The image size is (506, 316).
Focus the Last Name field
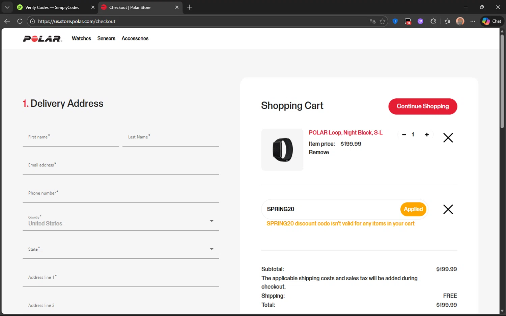(x=171, y=137)
